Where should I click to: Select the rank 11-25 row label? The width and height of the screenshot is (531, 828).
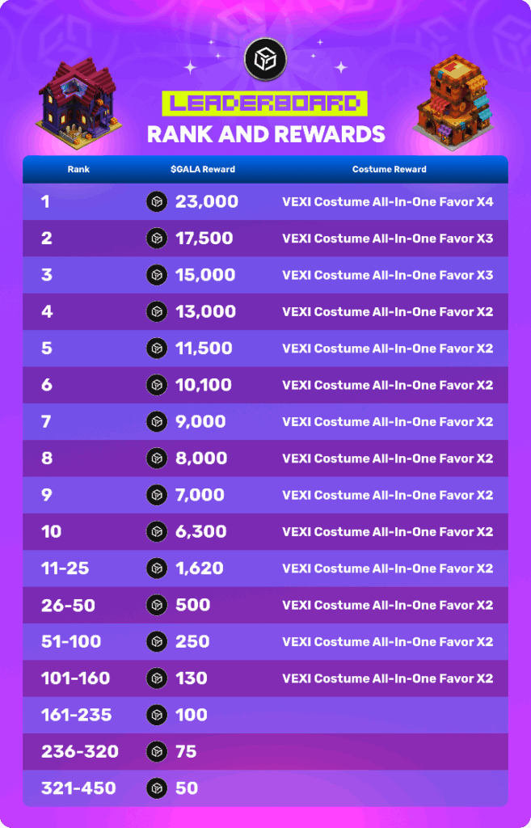pos(65,568)
